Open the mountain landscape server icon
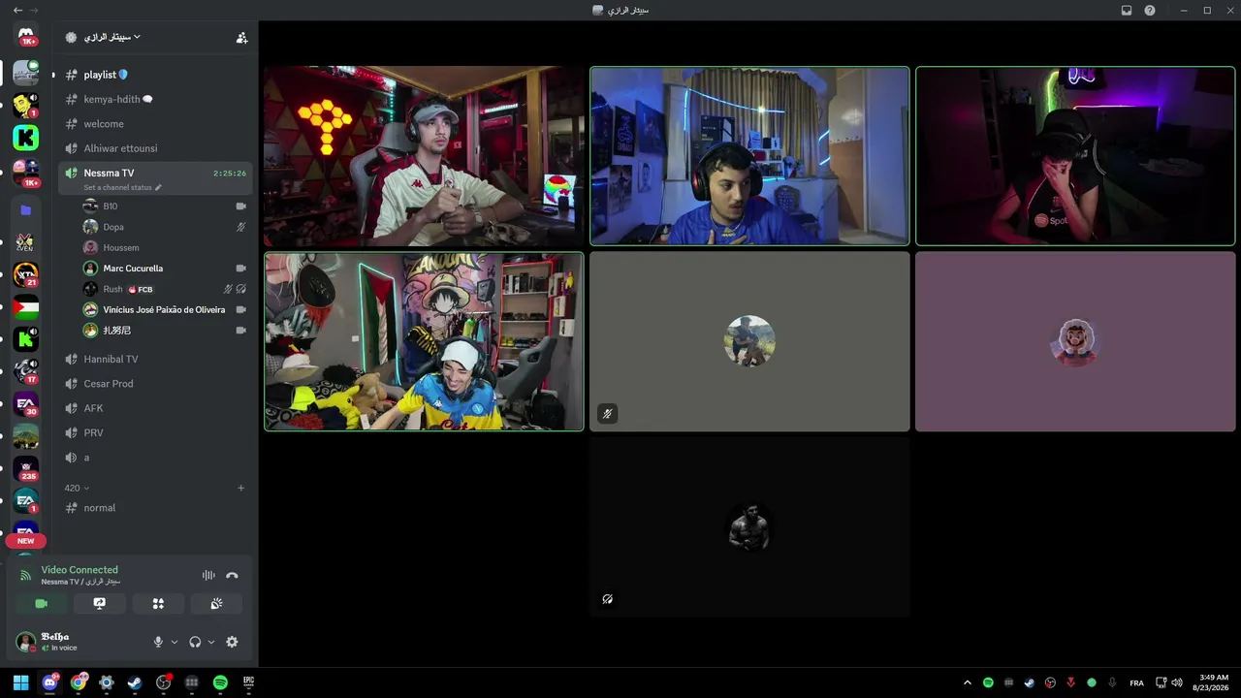Viewport: 1241px width, 698px height. pyautogui.click(x=26, y=436)
